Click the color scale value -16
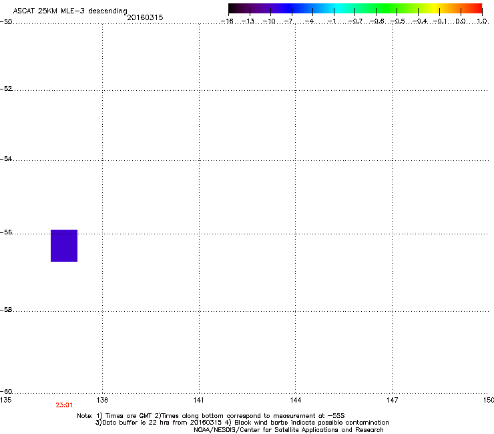494x434 pixels. tap(227, 21)
